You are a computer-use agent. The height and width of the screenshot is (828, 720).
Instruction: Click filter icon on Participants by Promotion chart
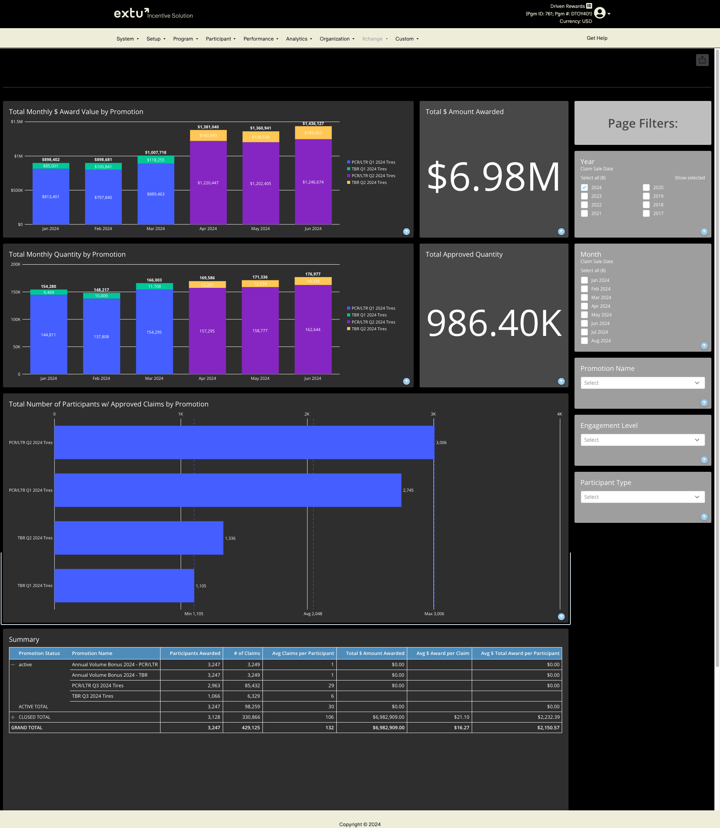(x=561, y=616)
